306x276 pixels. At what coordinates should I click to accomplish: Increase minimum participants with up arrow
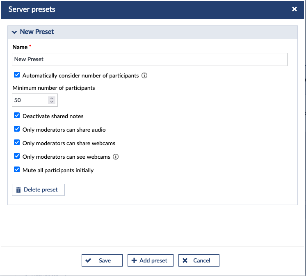coord(51,98)
